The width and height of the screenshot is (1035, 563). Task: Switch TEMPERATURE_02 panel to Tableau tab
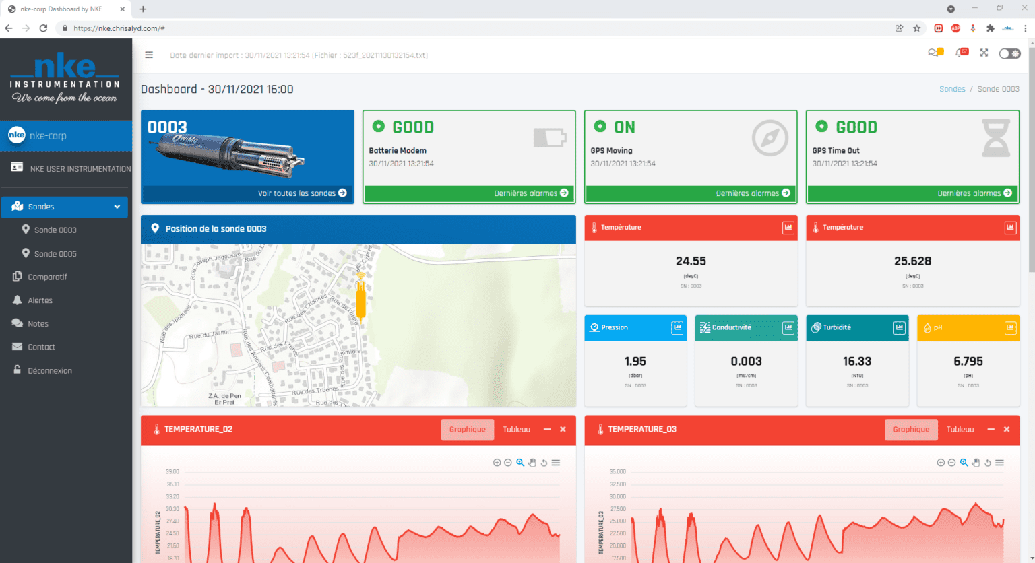coord(517,430)
